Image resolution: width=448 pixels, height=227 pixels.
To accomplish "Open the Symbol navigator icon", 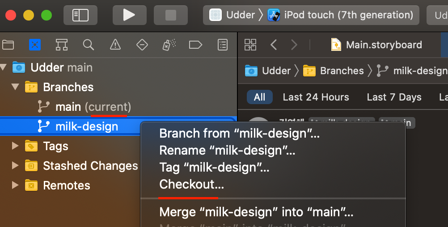I will [61, 45].
